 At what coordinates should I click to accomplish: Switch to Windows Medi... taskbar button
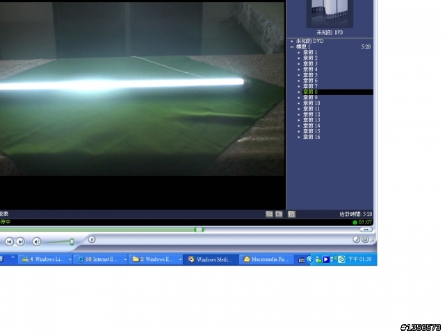[x=211, y=259]
